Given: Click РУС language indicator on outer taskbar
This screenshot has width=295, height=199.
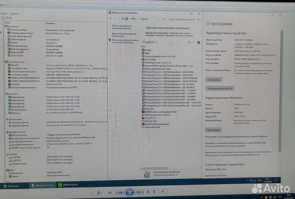Looking at the screenshot, I should (280, 197).
